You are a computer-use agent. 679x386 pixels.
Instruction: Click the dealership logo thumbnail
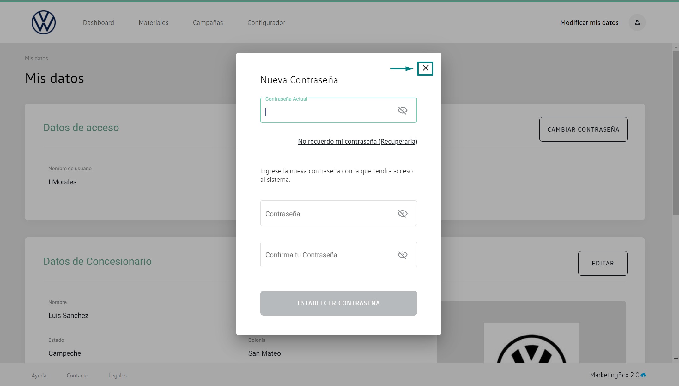(531, 344)
